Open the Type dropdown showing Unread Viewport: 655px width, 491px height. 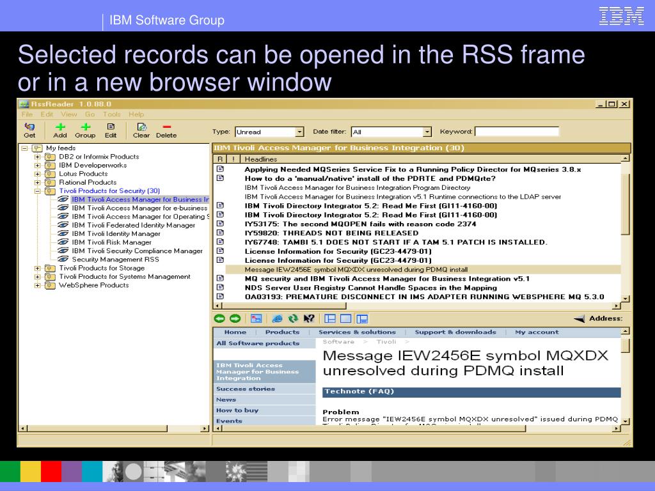[x=299, y=132]
